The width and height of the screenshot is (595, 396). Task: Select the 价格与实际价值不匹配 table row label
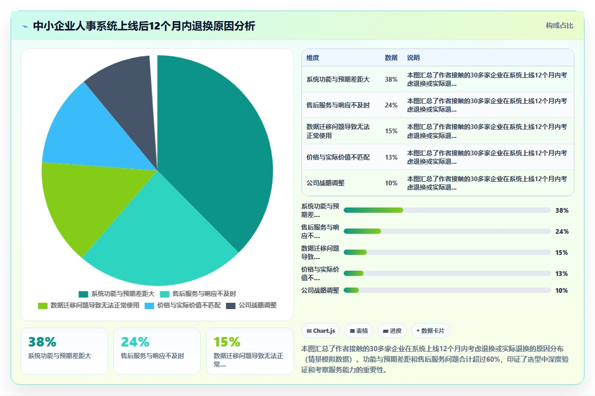[338, 157]
